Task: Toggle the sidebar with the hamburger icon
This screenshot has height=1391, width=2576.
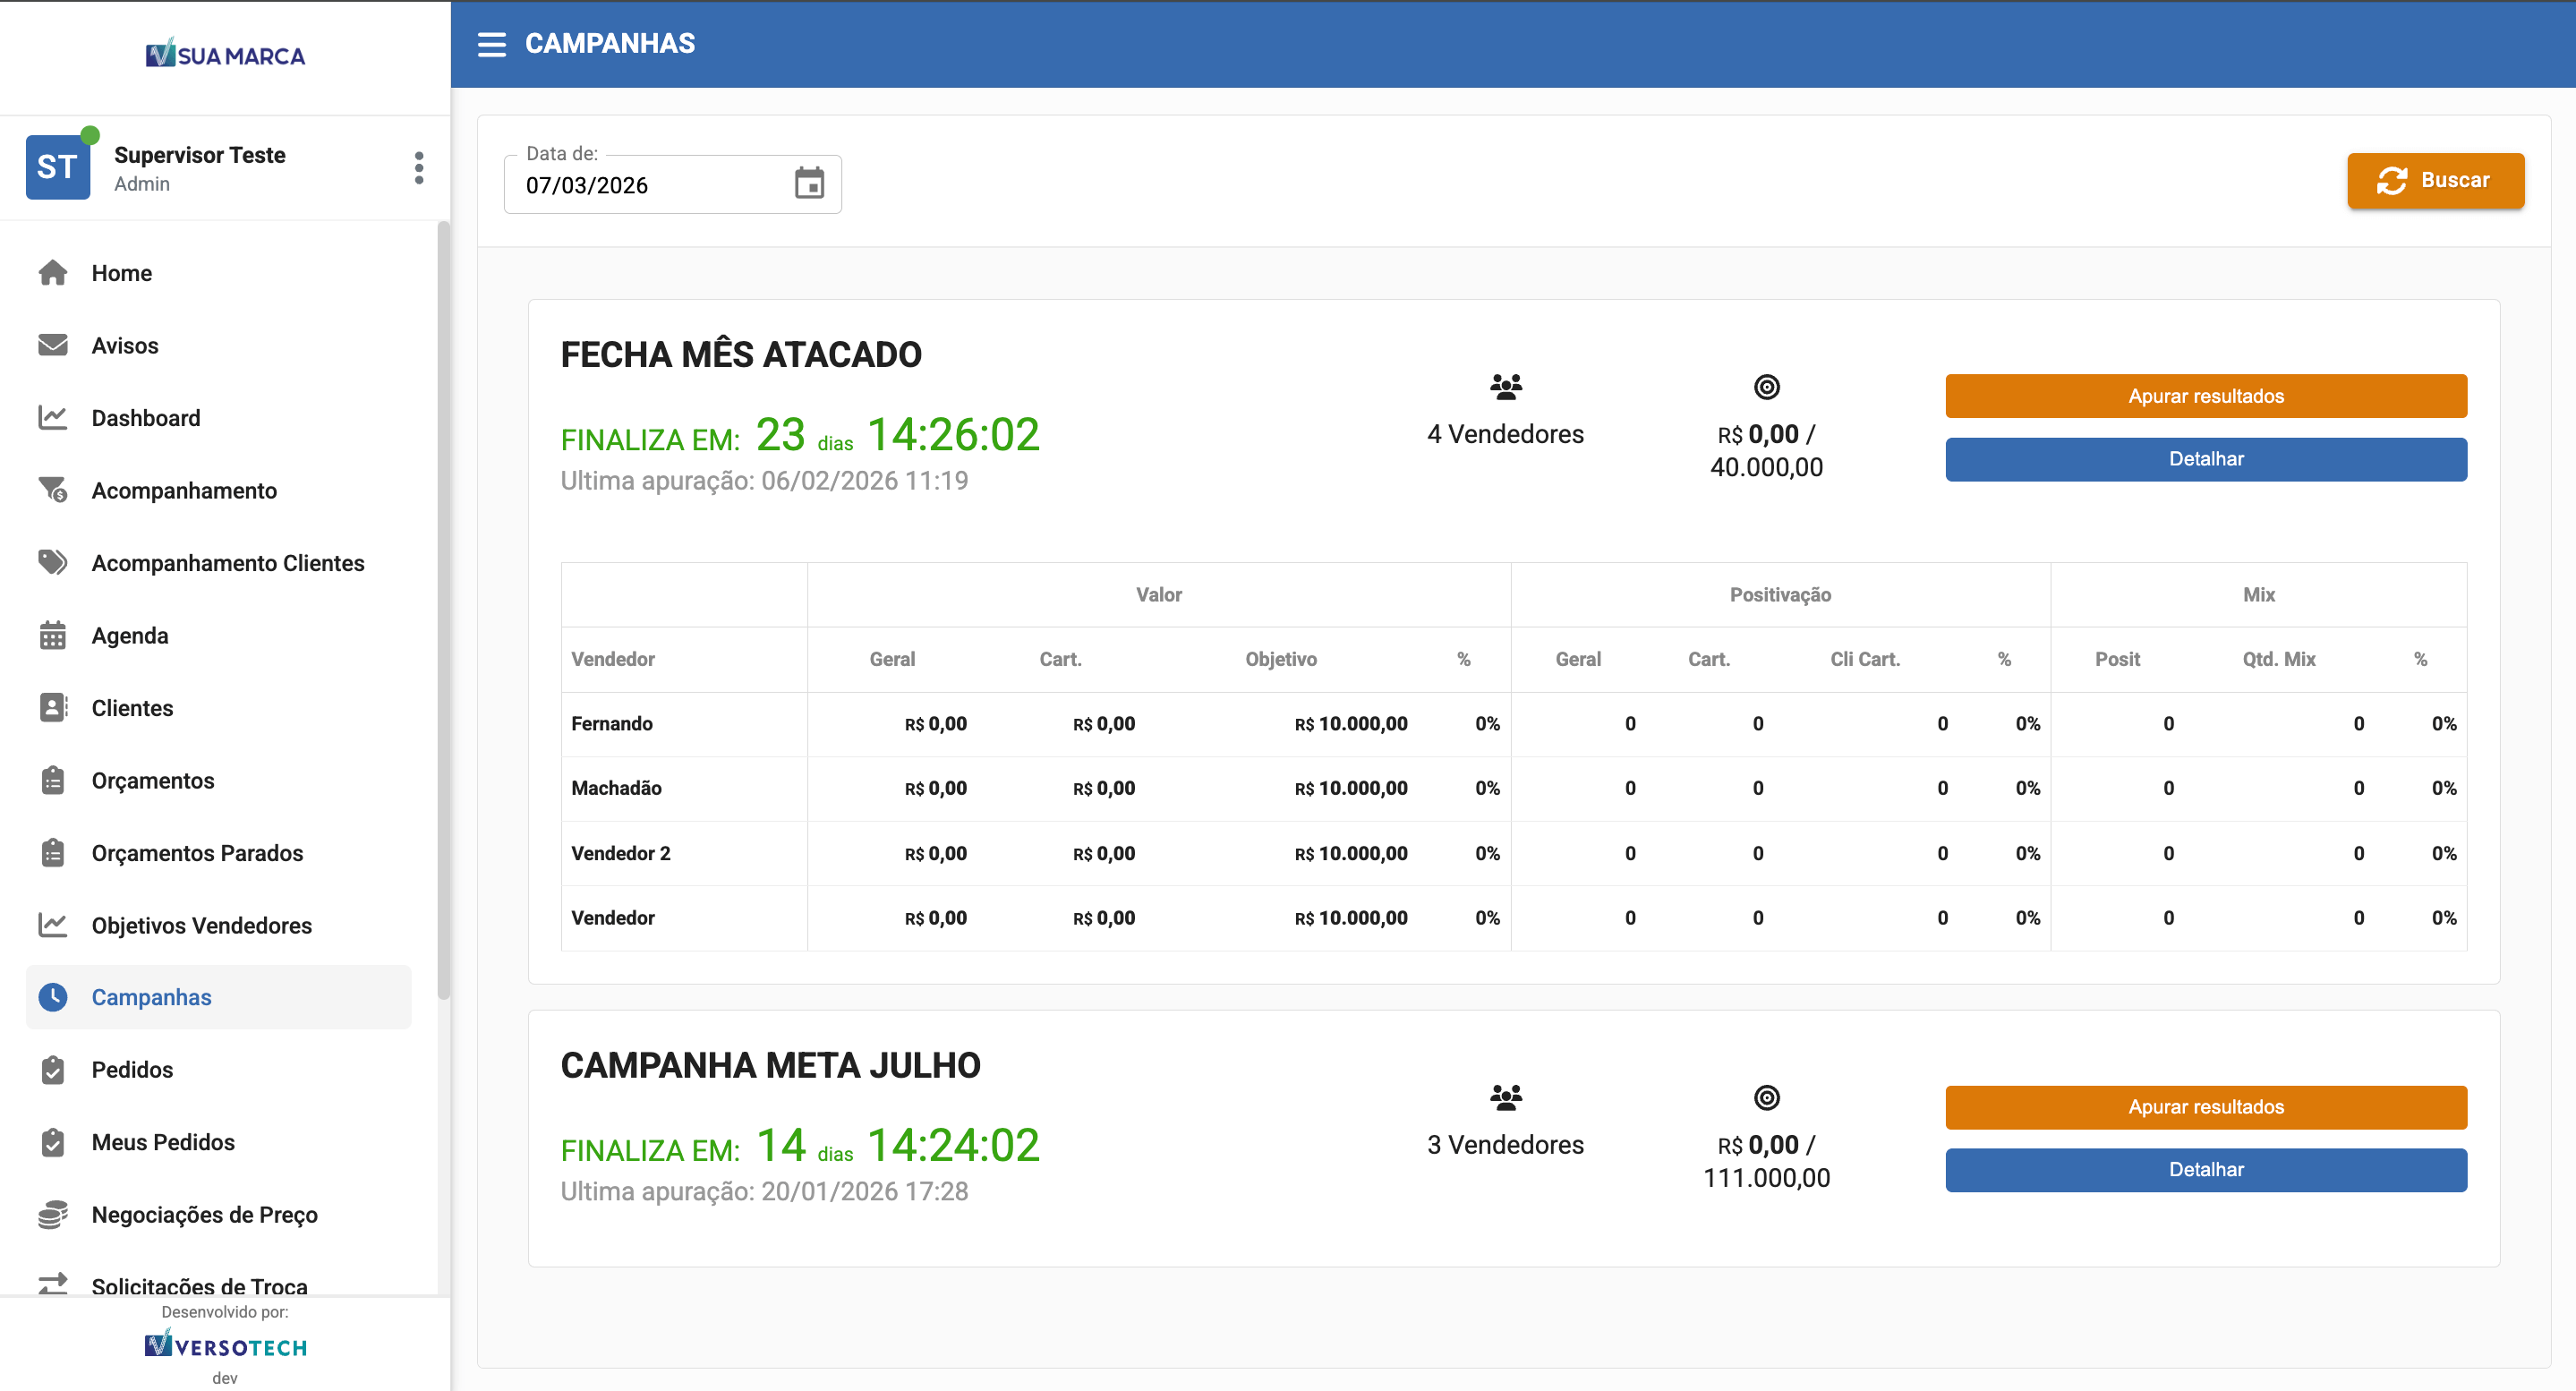Action: (492, 44)
